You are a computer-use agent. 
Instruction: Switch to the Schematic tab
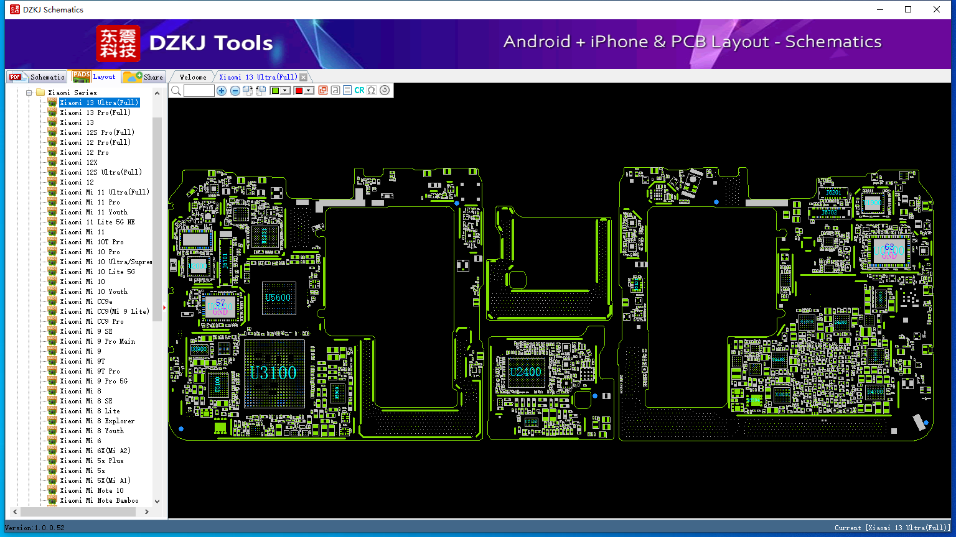[36, 76]
